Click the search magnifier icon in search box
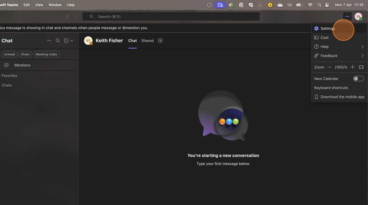This screenshot has height=205, width=368. point(91,17)
